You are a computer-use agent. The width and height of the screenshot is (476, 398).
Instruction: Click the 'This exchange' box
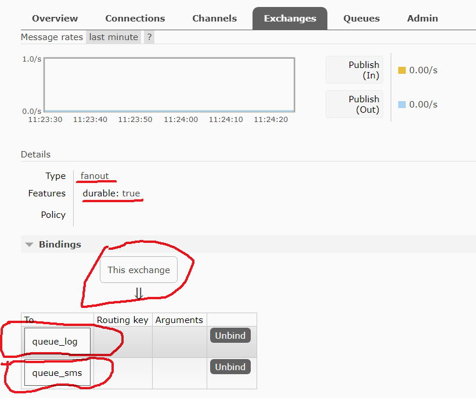point(139,270)
